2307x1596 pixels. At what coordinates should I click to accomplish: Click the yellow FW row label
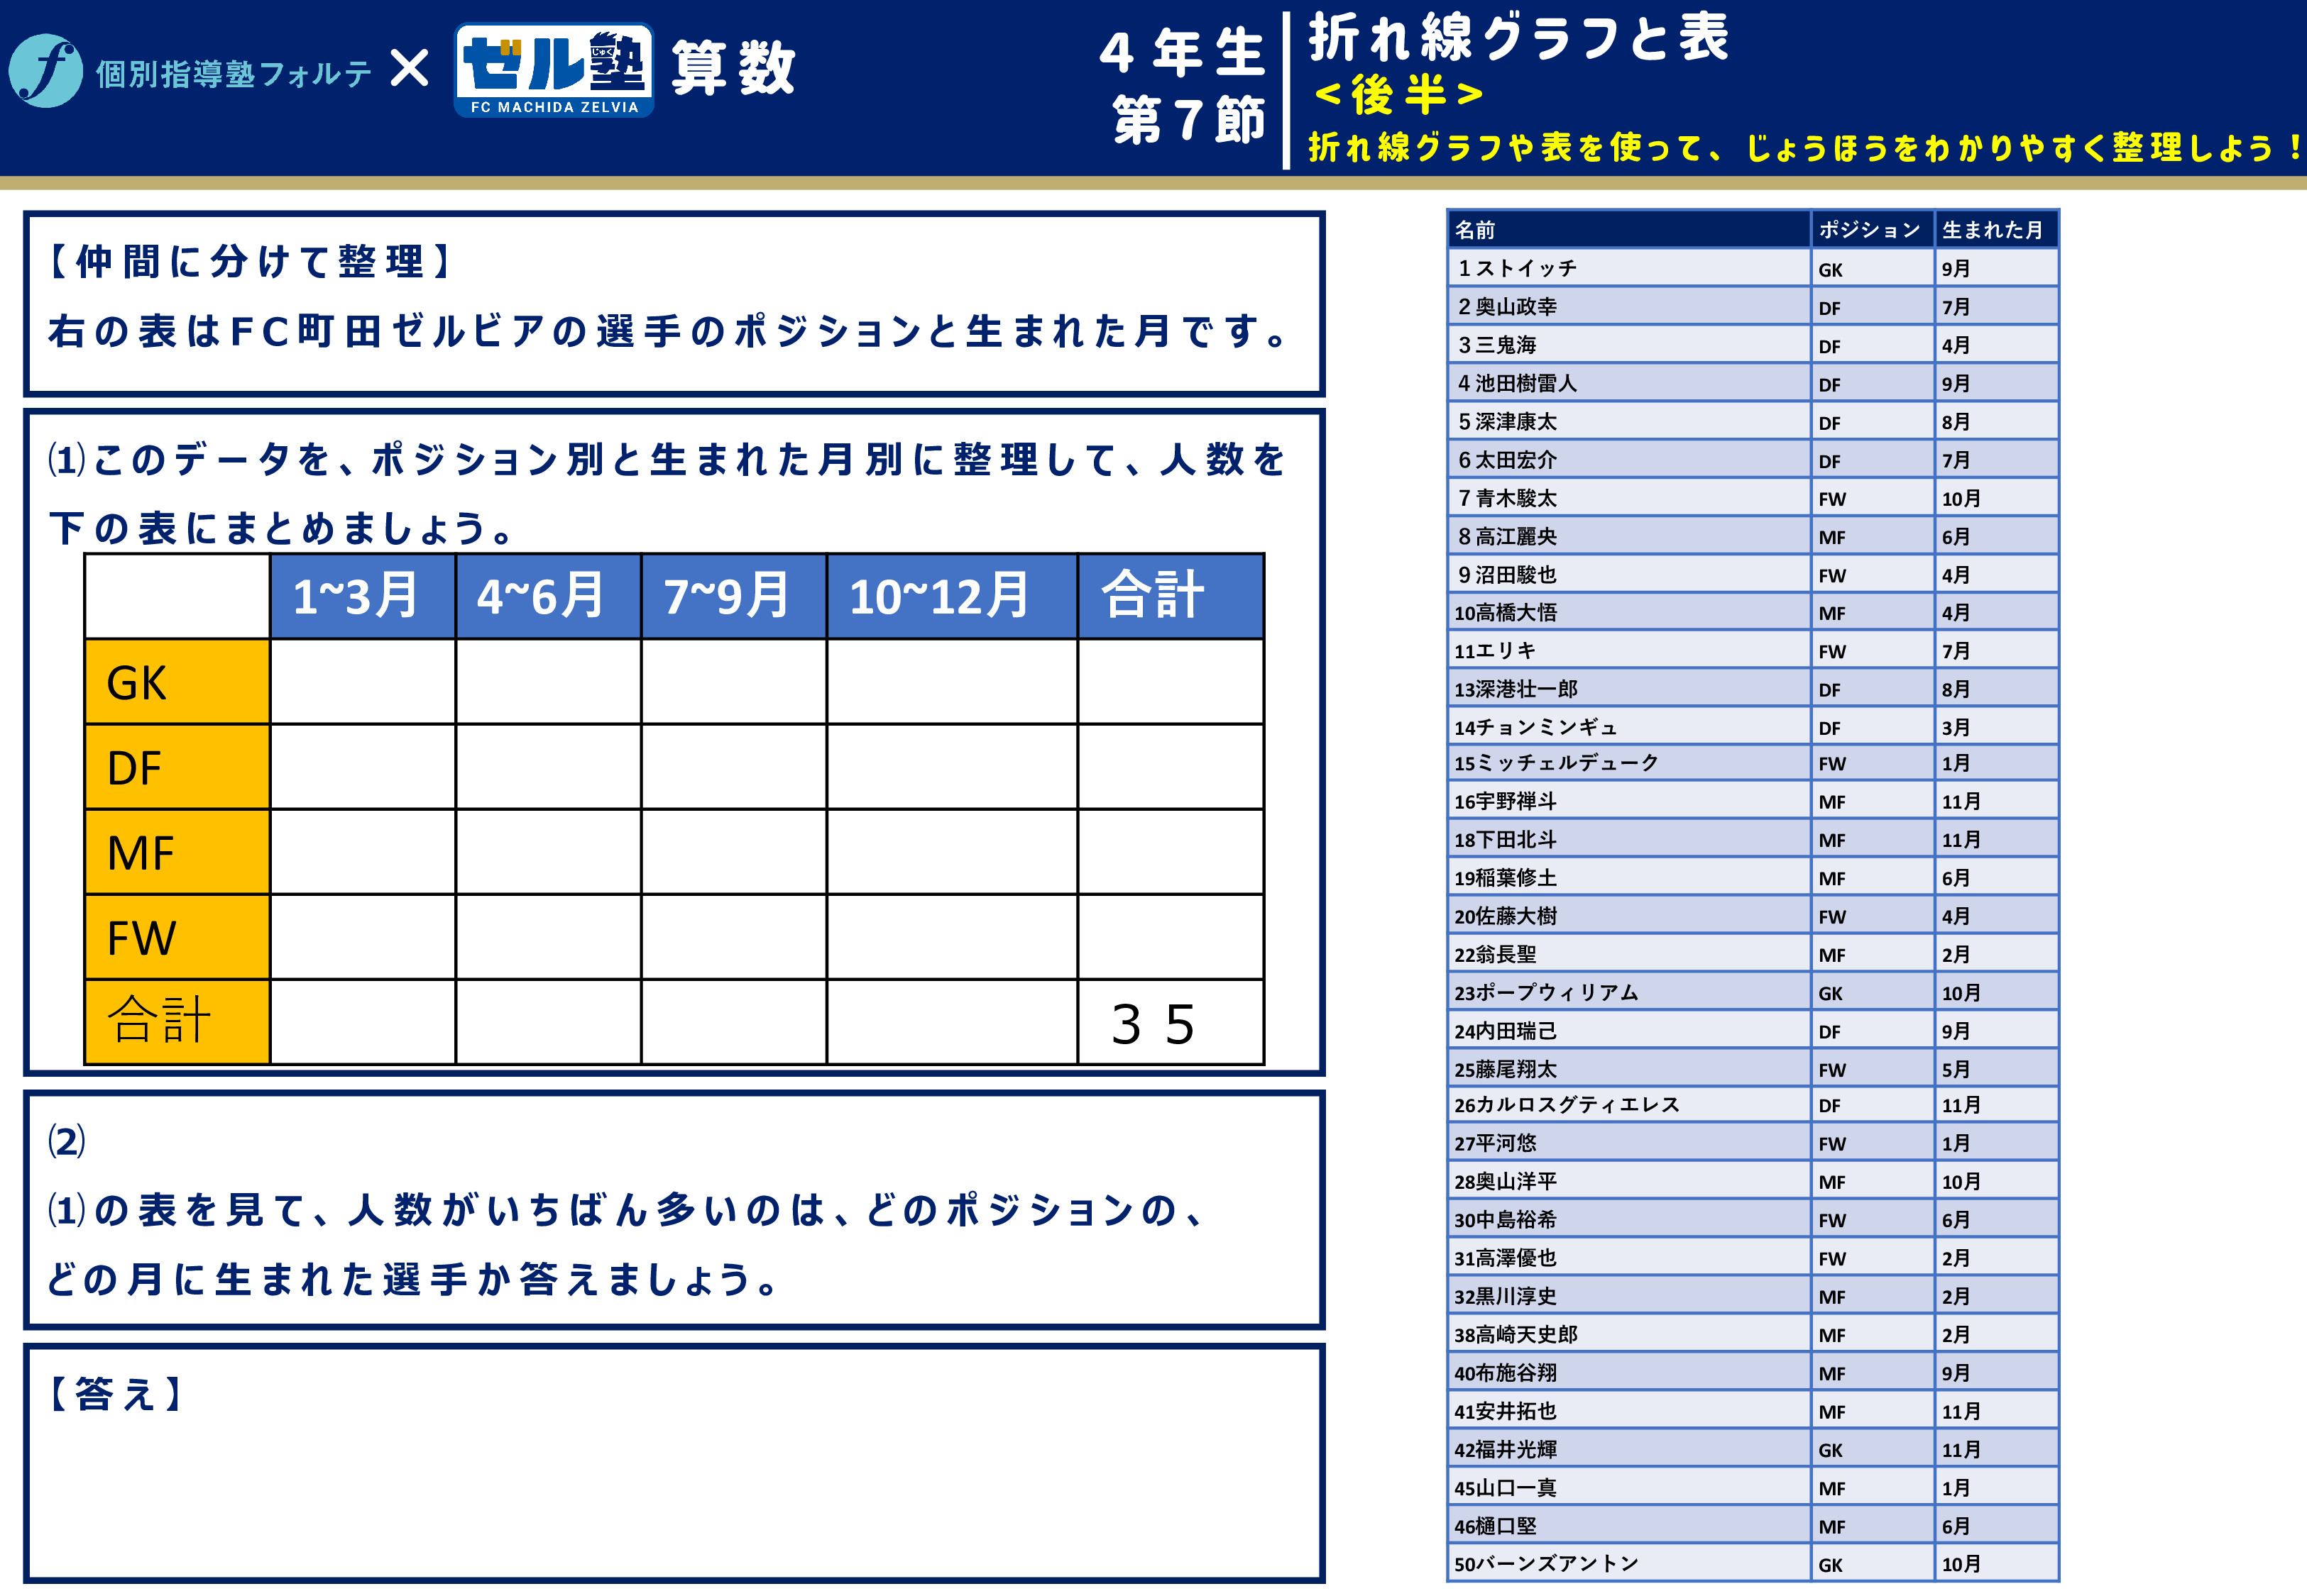(177, 937)
